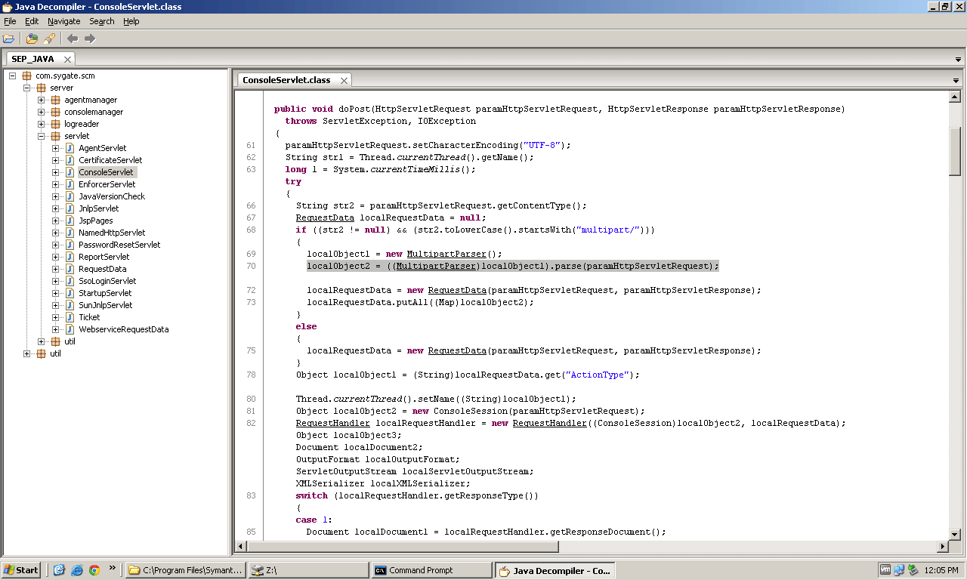Screen dimensions: 967x580
Task: Click the class icon beside CertificateServlet
Action: coord(70,160)
